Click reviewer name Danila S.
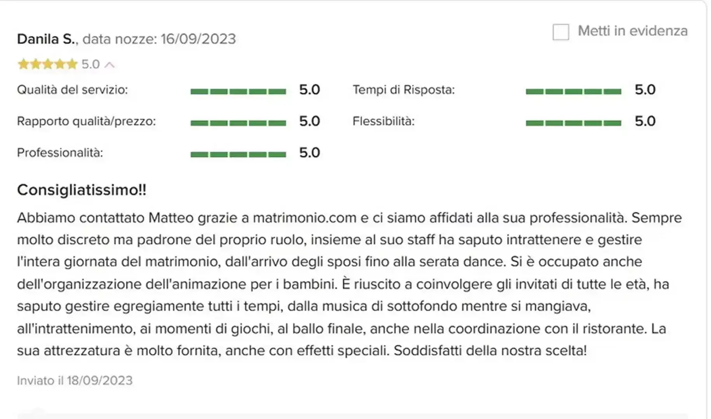The height and width of the screenshot is (419, 711). pyautogui.click(x=46, y=39)
